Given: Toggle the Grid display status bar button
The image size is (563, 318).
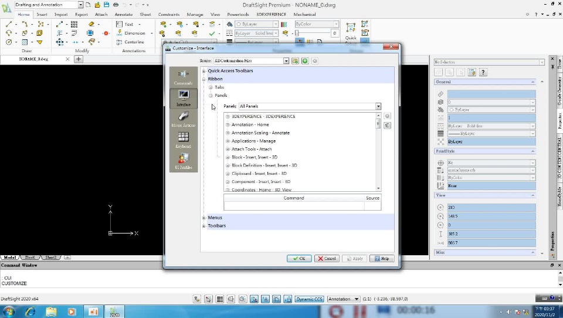Looking at the screenshot, I should (220, 299).
